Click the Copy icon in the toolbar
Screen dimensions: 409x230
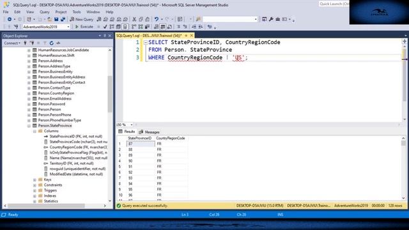(141, 19)
